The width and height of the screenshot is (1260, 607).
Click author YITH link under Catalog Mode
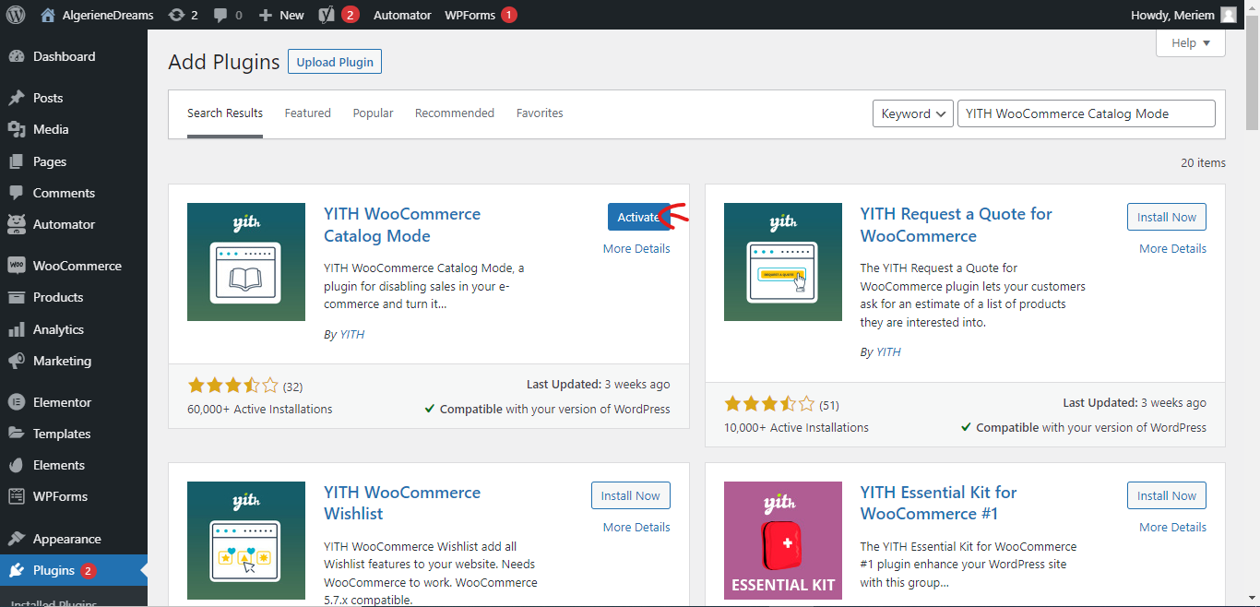click(352, 334)
